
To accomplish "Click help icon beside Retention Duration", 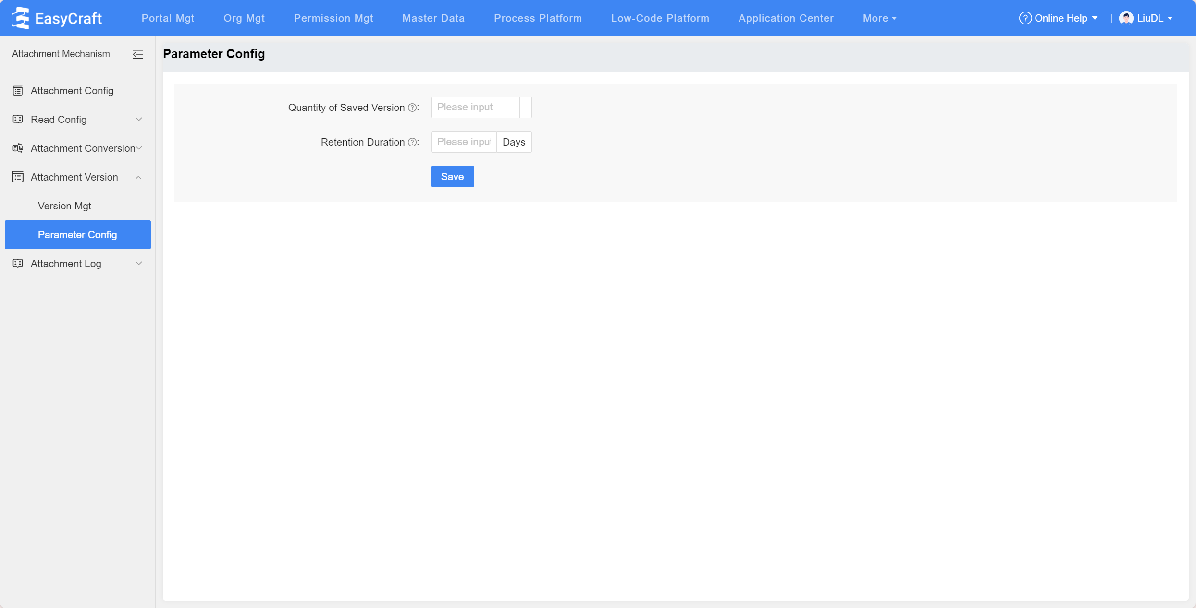I will 412,142.
